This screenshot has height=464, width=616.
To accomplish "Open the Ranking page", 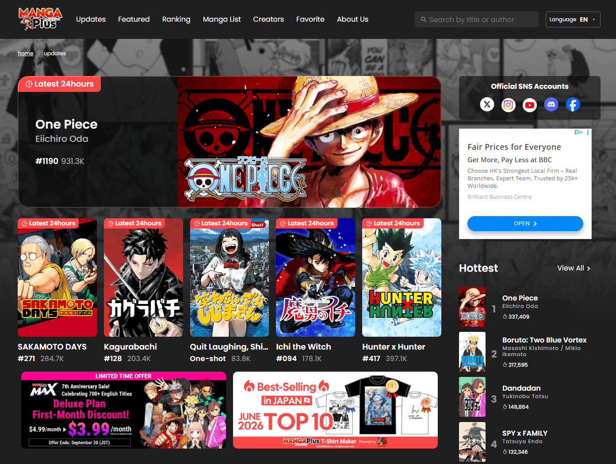I will tap(176, 19).
